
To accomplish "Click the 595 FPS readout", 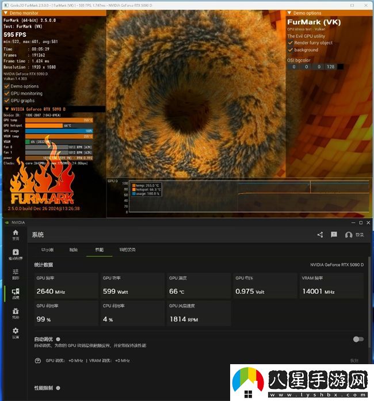I will [15, 35].
